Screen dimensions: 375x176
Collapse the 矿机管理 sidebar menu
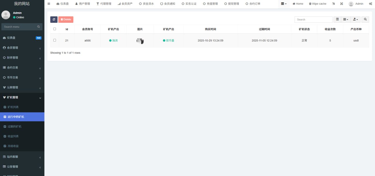click(22, 97)
